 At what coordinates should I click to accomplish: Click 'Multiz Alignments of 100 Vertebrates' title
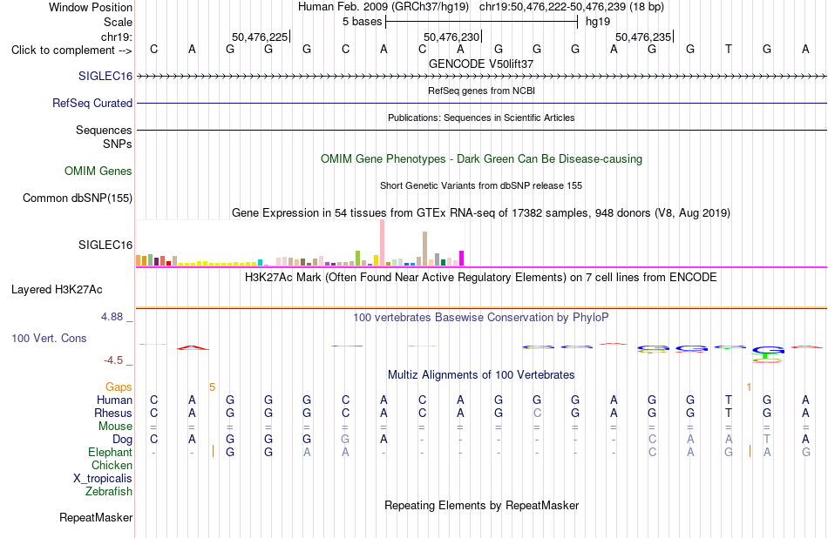[x=481, y=374]
